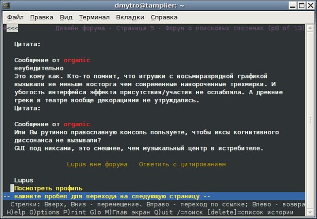Click the '[delete]=список истории' hint

pos(250,212)
